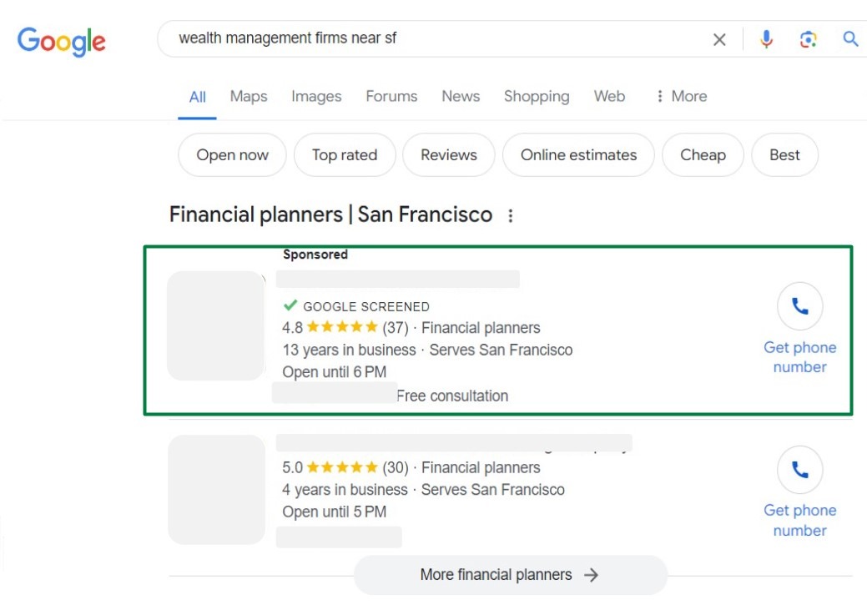Open the Shopping results tab
867x610 pixels.
click(537, 97)
